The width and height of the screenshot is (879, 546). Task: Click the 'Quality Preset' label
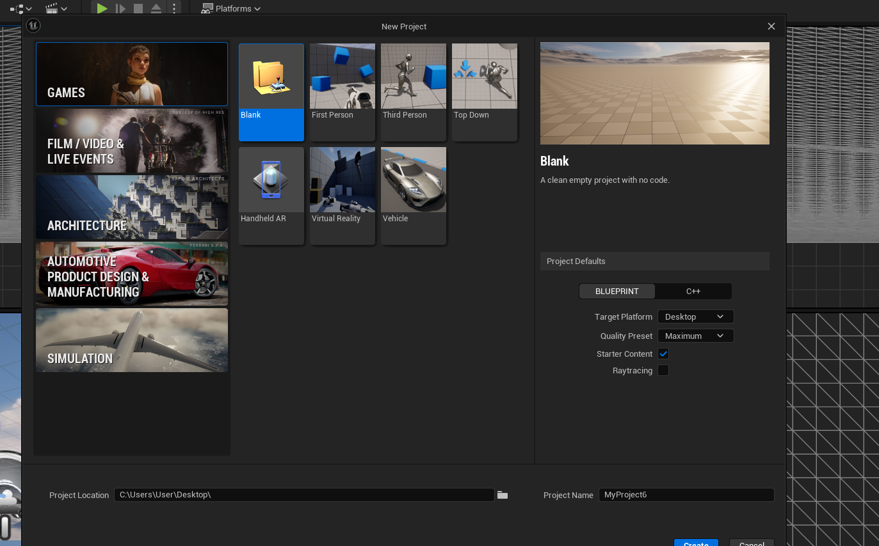click(x=627, y=336)
